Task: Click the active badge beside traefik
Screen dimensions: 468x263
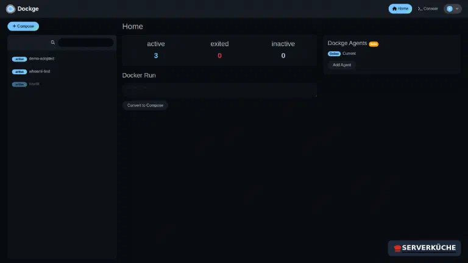Action: pyautogui.click(x=19, y=85)
